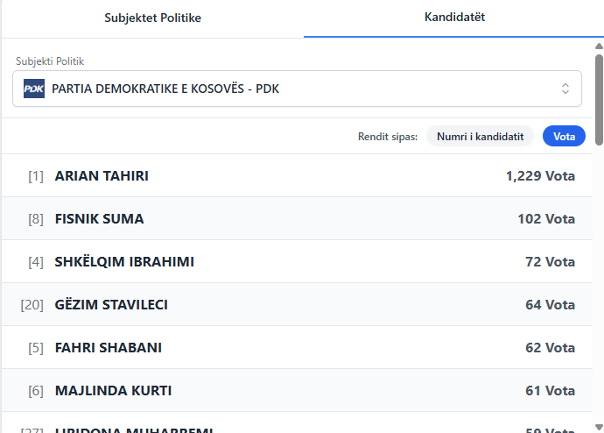Click candidate number [20] label
Viewport: 604px width, 433px height.
click(32, 304)
